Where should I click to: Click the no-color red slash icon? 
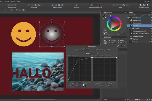tap(104, 18)
